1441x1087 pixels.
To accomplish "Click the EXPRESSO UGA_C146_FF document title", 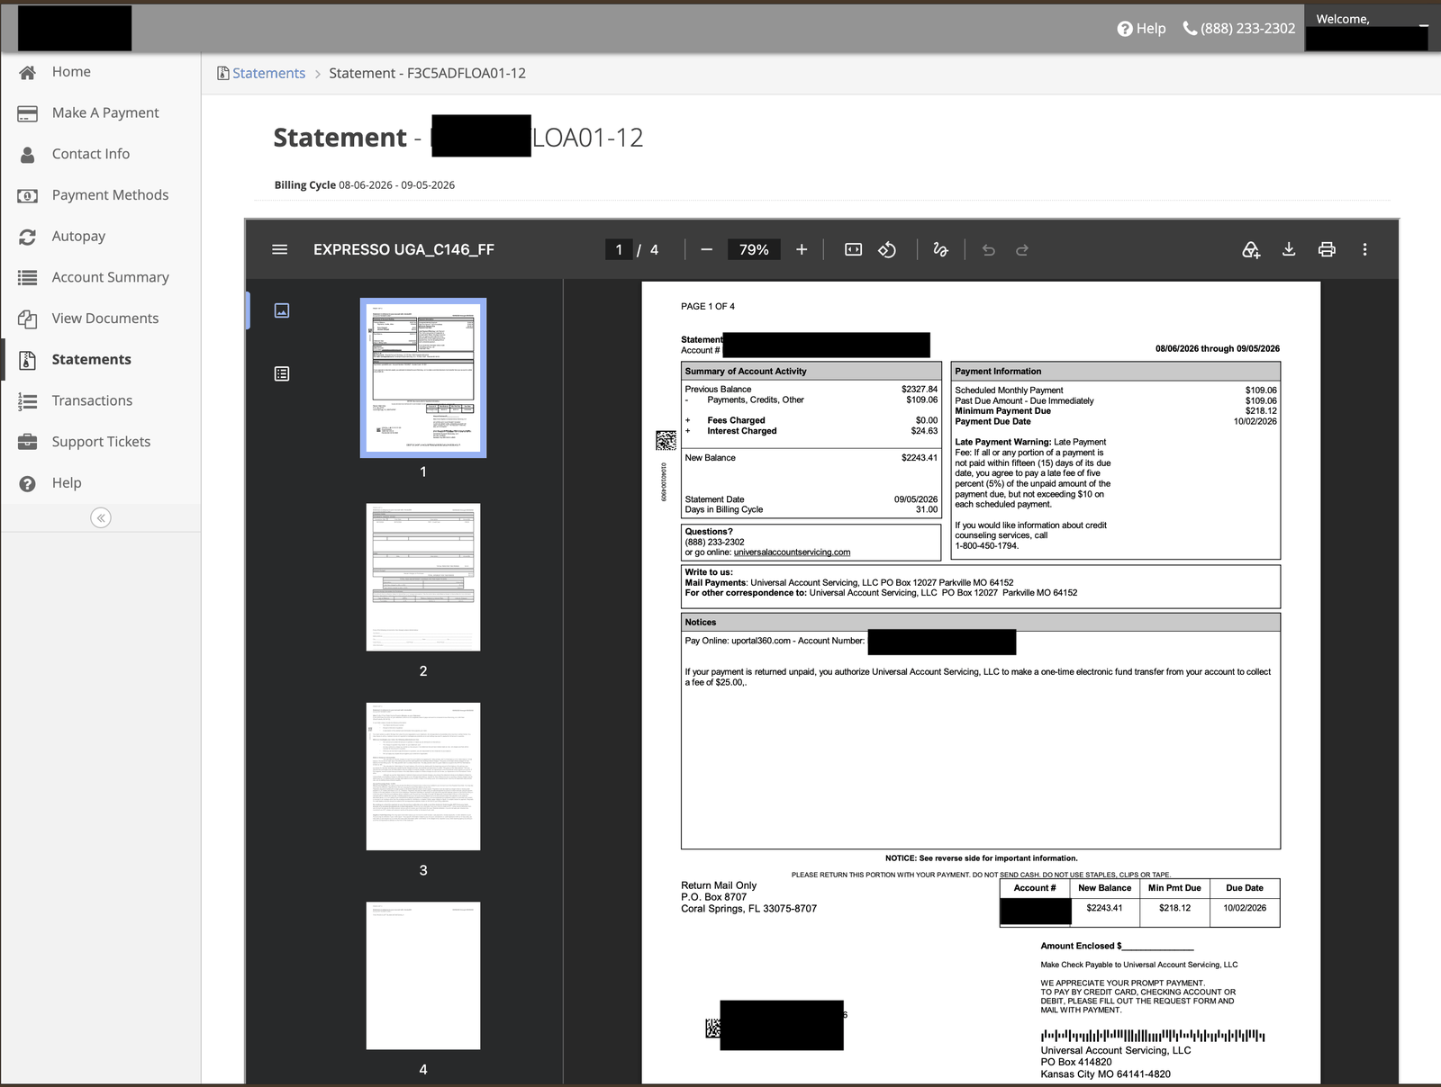I will 403,249.
